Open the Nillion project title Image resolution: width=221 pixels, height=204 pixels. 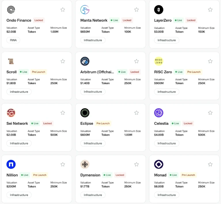click(12, 175)
